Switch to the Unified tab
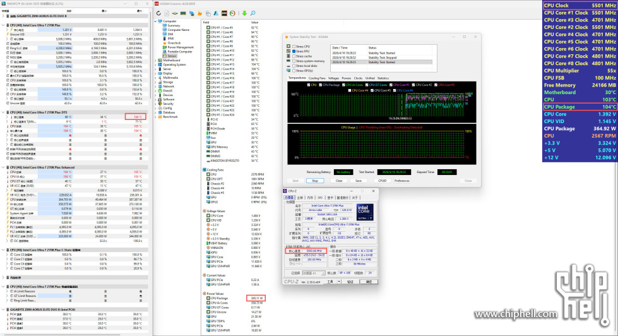This screenshot has height=336, width=618. click(370, 78)
